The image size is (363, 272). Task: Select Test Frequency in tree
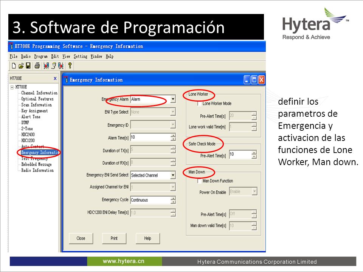[34, 158]
